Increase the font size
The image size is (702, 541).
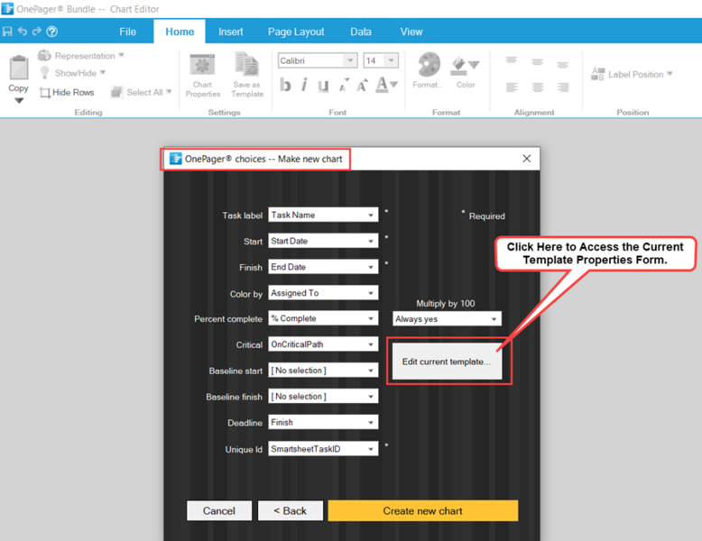point(362,85)
